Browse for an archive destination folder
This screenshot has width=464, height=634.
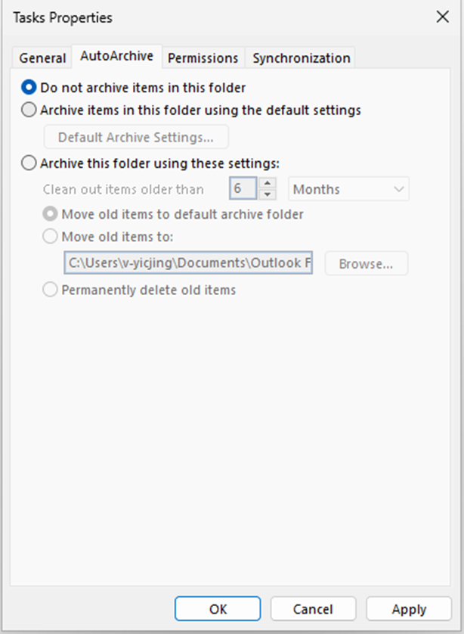click(366, 263)
